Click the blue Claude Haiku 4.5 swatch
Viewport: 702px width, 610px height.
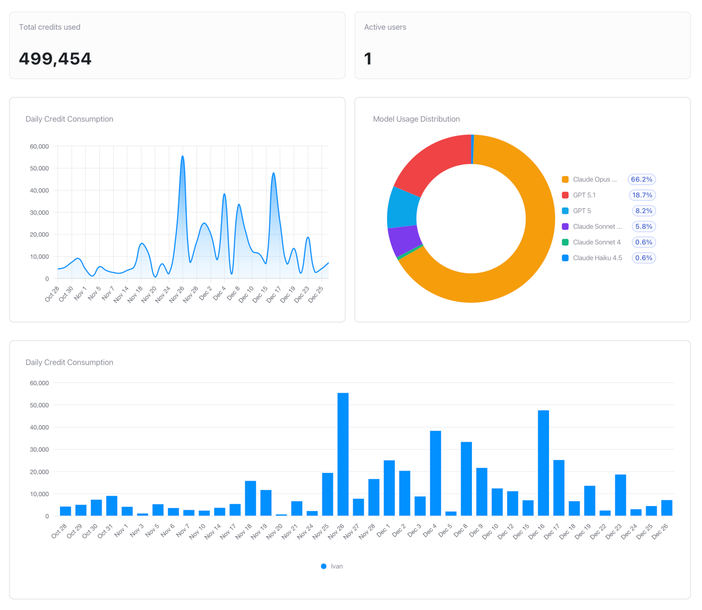[x=565, y=258]
